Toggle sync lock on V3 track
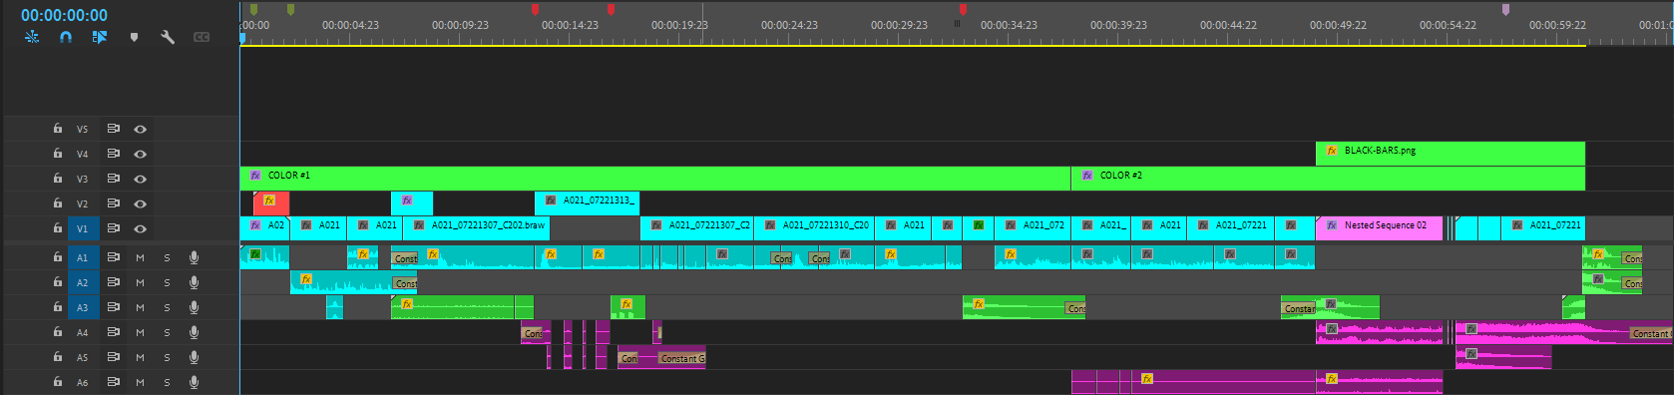1674x395 pixels. point(113,179)
